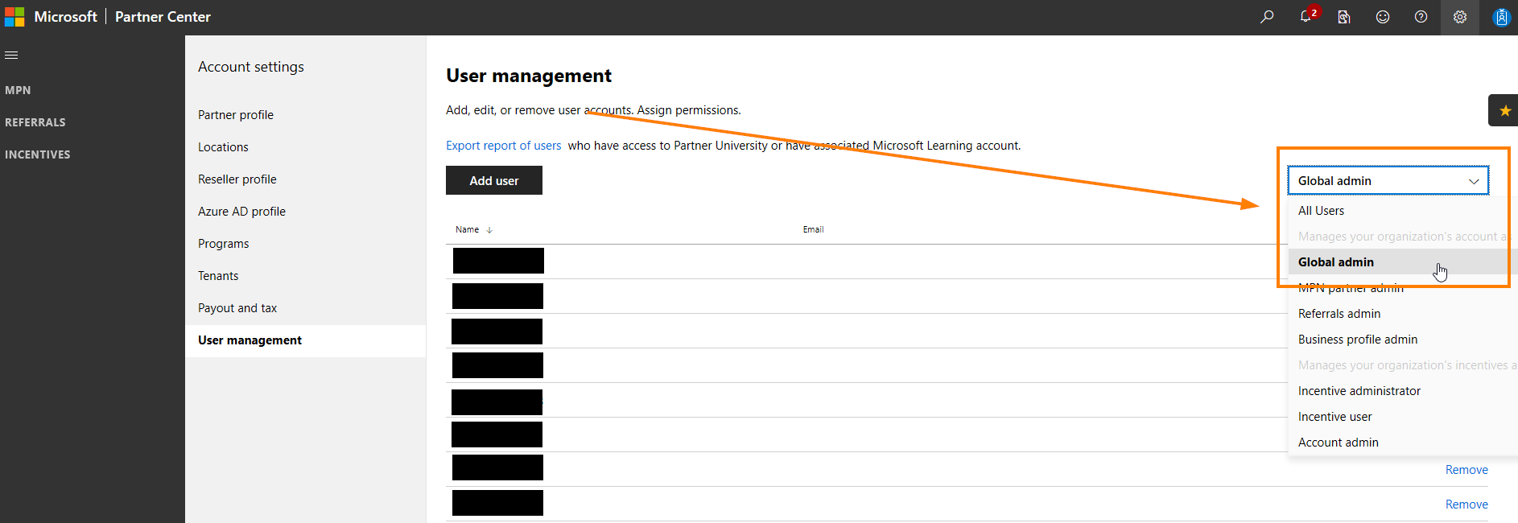
Task: Click the Email column header
Action: click(x=813, y=229)
